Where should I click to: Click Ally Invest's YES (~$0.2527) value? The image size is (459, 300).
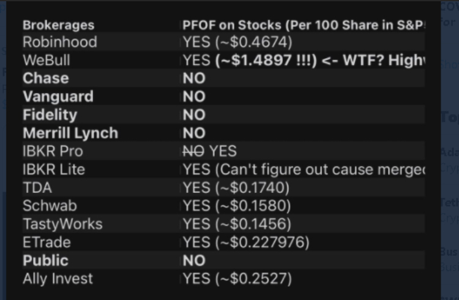pos(237,279)
